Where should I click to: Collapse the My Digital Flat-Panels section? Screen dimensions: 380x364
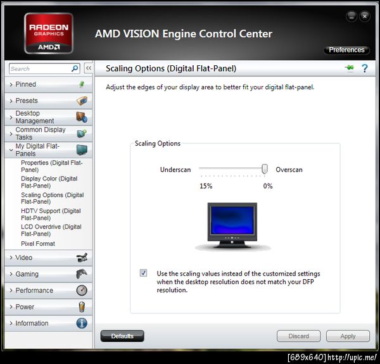(x=48, y=149)
